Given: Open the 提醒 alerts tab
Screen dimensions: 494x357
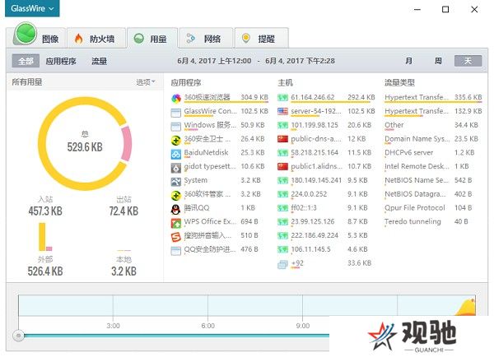Looking at the screenshot, I should [x=261, y=39].
